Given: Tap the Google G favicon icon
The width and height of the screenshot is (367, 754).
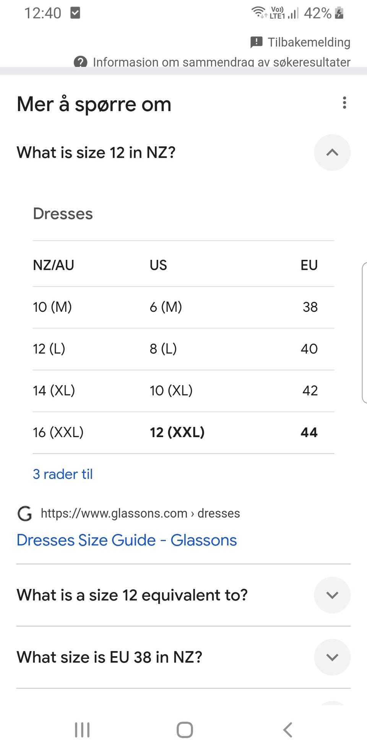Looking at the screenshot, I should point(25,513).
